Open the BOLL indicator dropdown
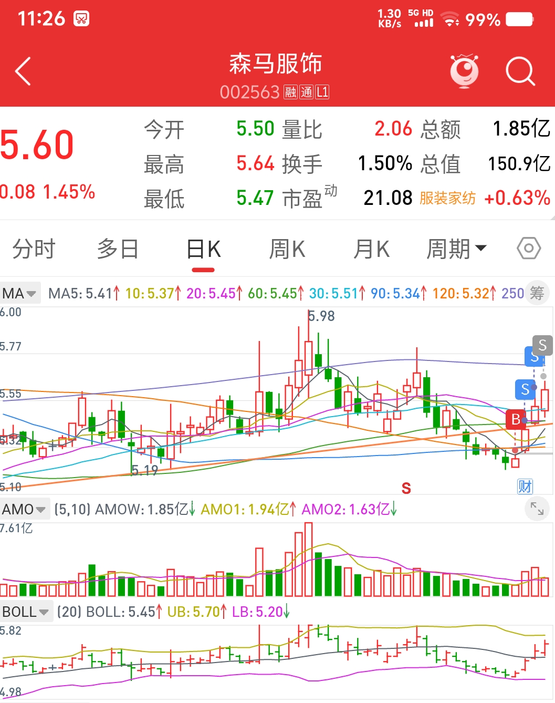The height and width of the screenshot is (703, 555). pos(26,612)
